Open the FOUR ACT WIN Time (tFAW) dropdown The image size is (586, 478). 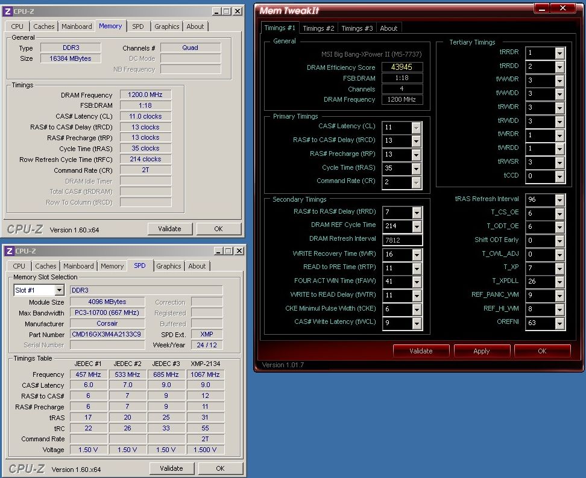click(416, 282)
